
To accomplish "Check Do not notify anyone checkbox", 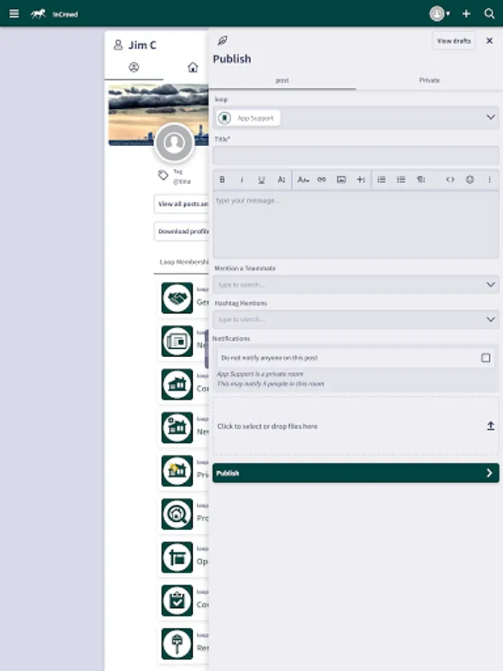I will pyautogui.click(x=485, y=358).
